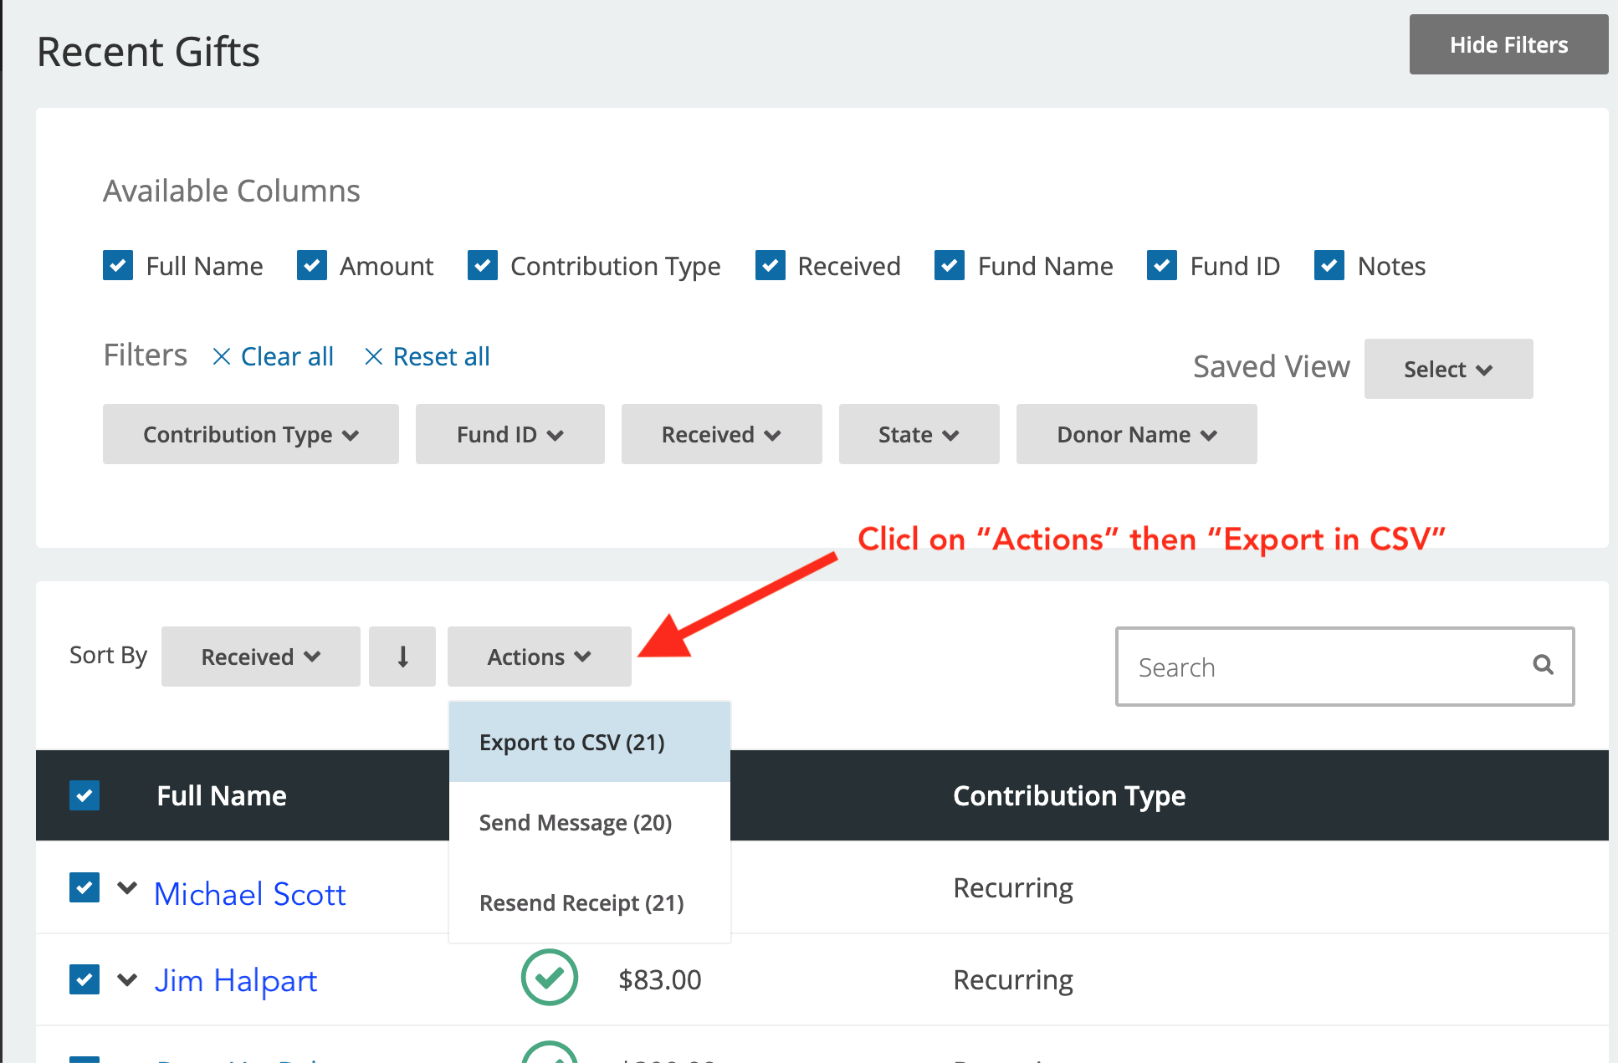Click the sort direction arrow icon

(402, 657)
